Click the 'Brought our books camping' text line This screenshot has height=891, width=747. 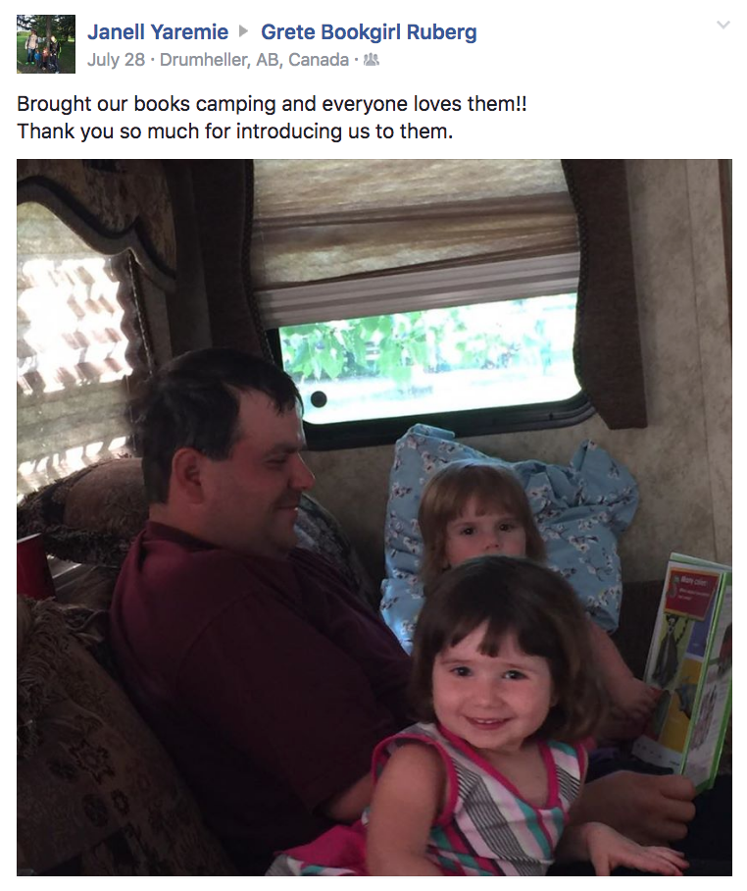(272, 104)
